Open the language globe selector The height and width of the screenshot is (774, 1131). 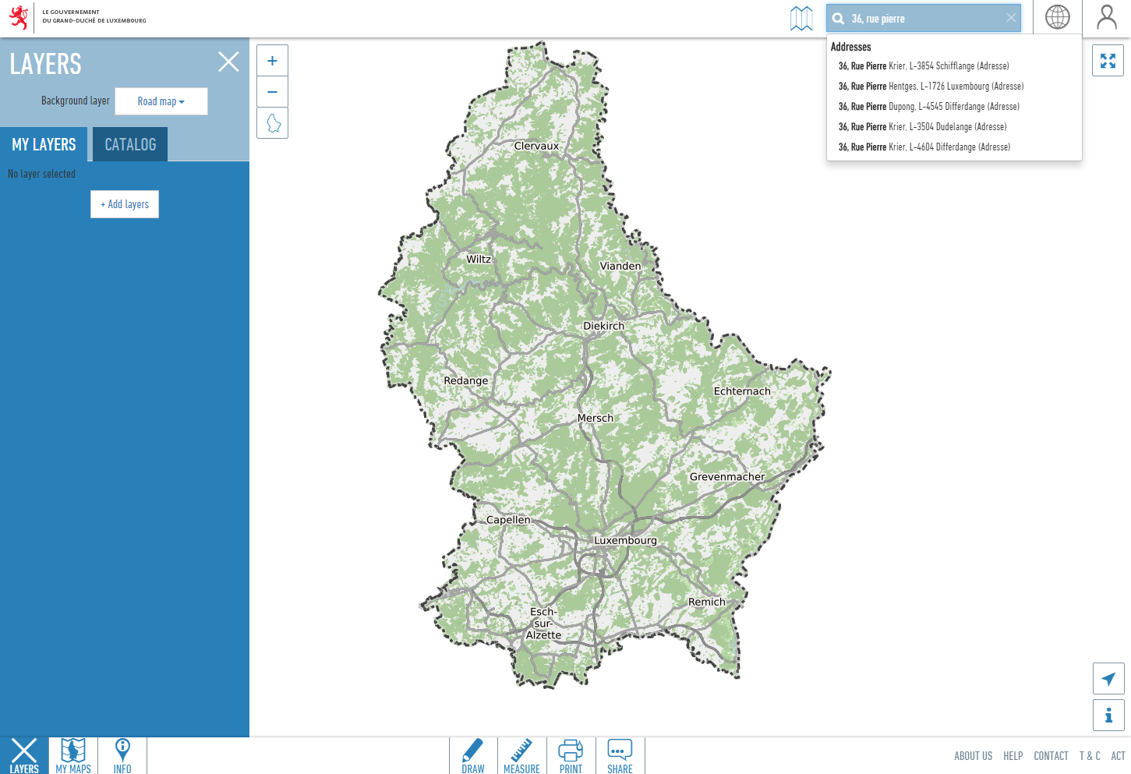[x=1057, y=17]
